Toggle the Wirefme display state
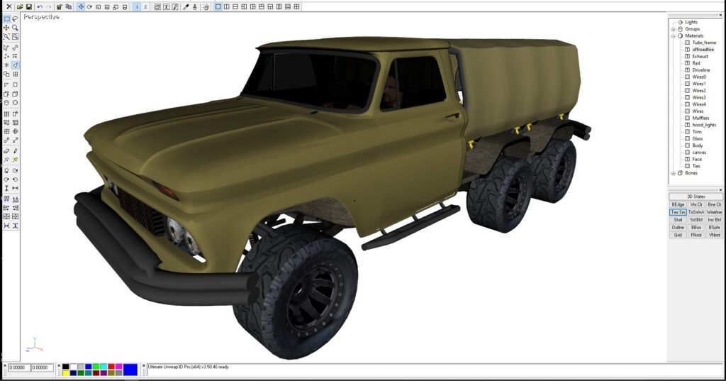 point(714,212)
